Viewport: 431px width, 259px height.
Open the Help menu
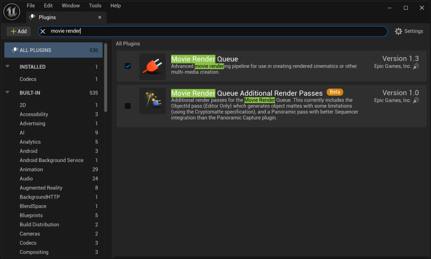(115, 5)
